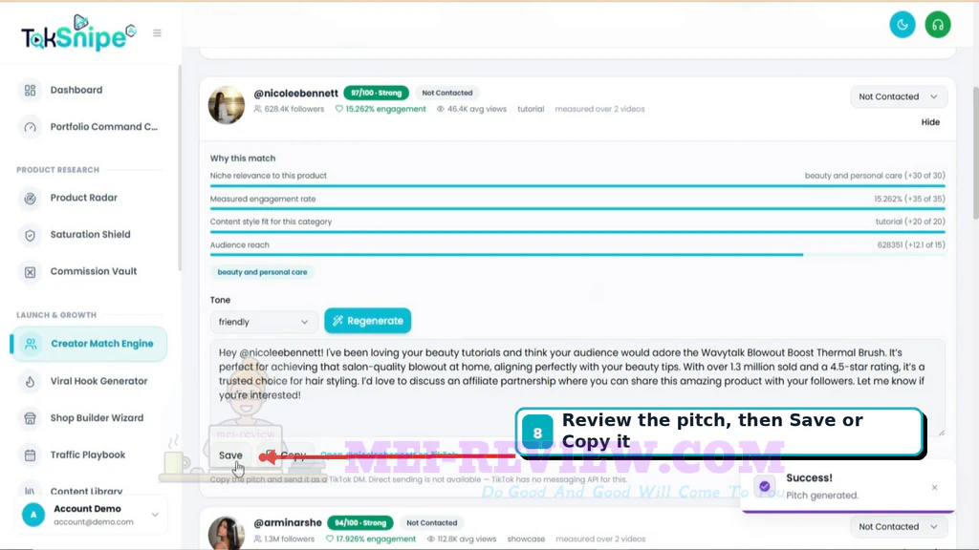Select the Shop Builder Wizard icon

tap(30, 418)
